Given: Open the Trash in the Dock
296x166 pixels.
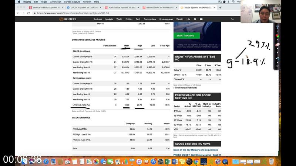Looking at the screenshot, I should point(271,162).
